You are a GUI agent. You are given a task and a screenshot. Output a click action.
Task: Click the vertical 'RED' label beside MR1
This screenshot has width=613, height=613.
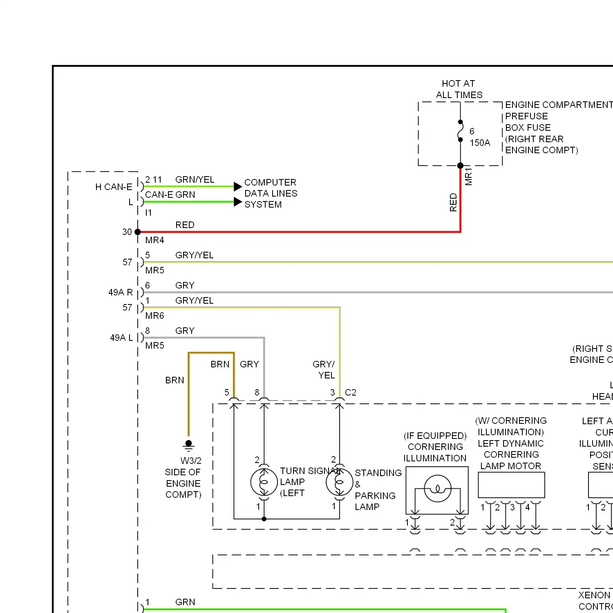click(x=453, y=202)
